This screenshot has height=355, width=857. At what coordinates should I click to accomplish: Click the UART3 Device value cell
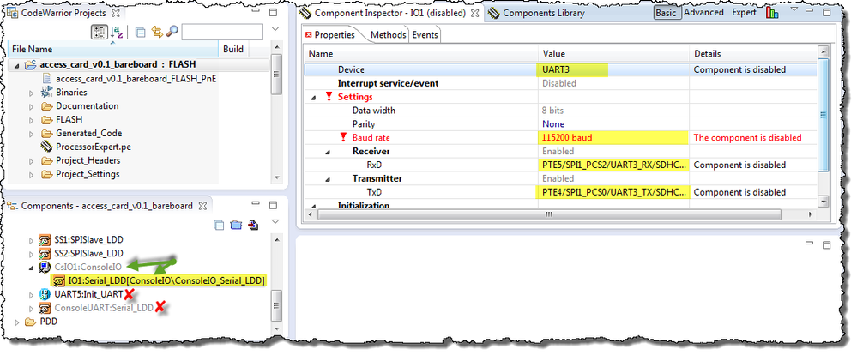pyautogui.click(x=613, y=70)
